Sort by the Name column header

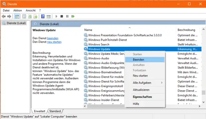tap(129, 30)
